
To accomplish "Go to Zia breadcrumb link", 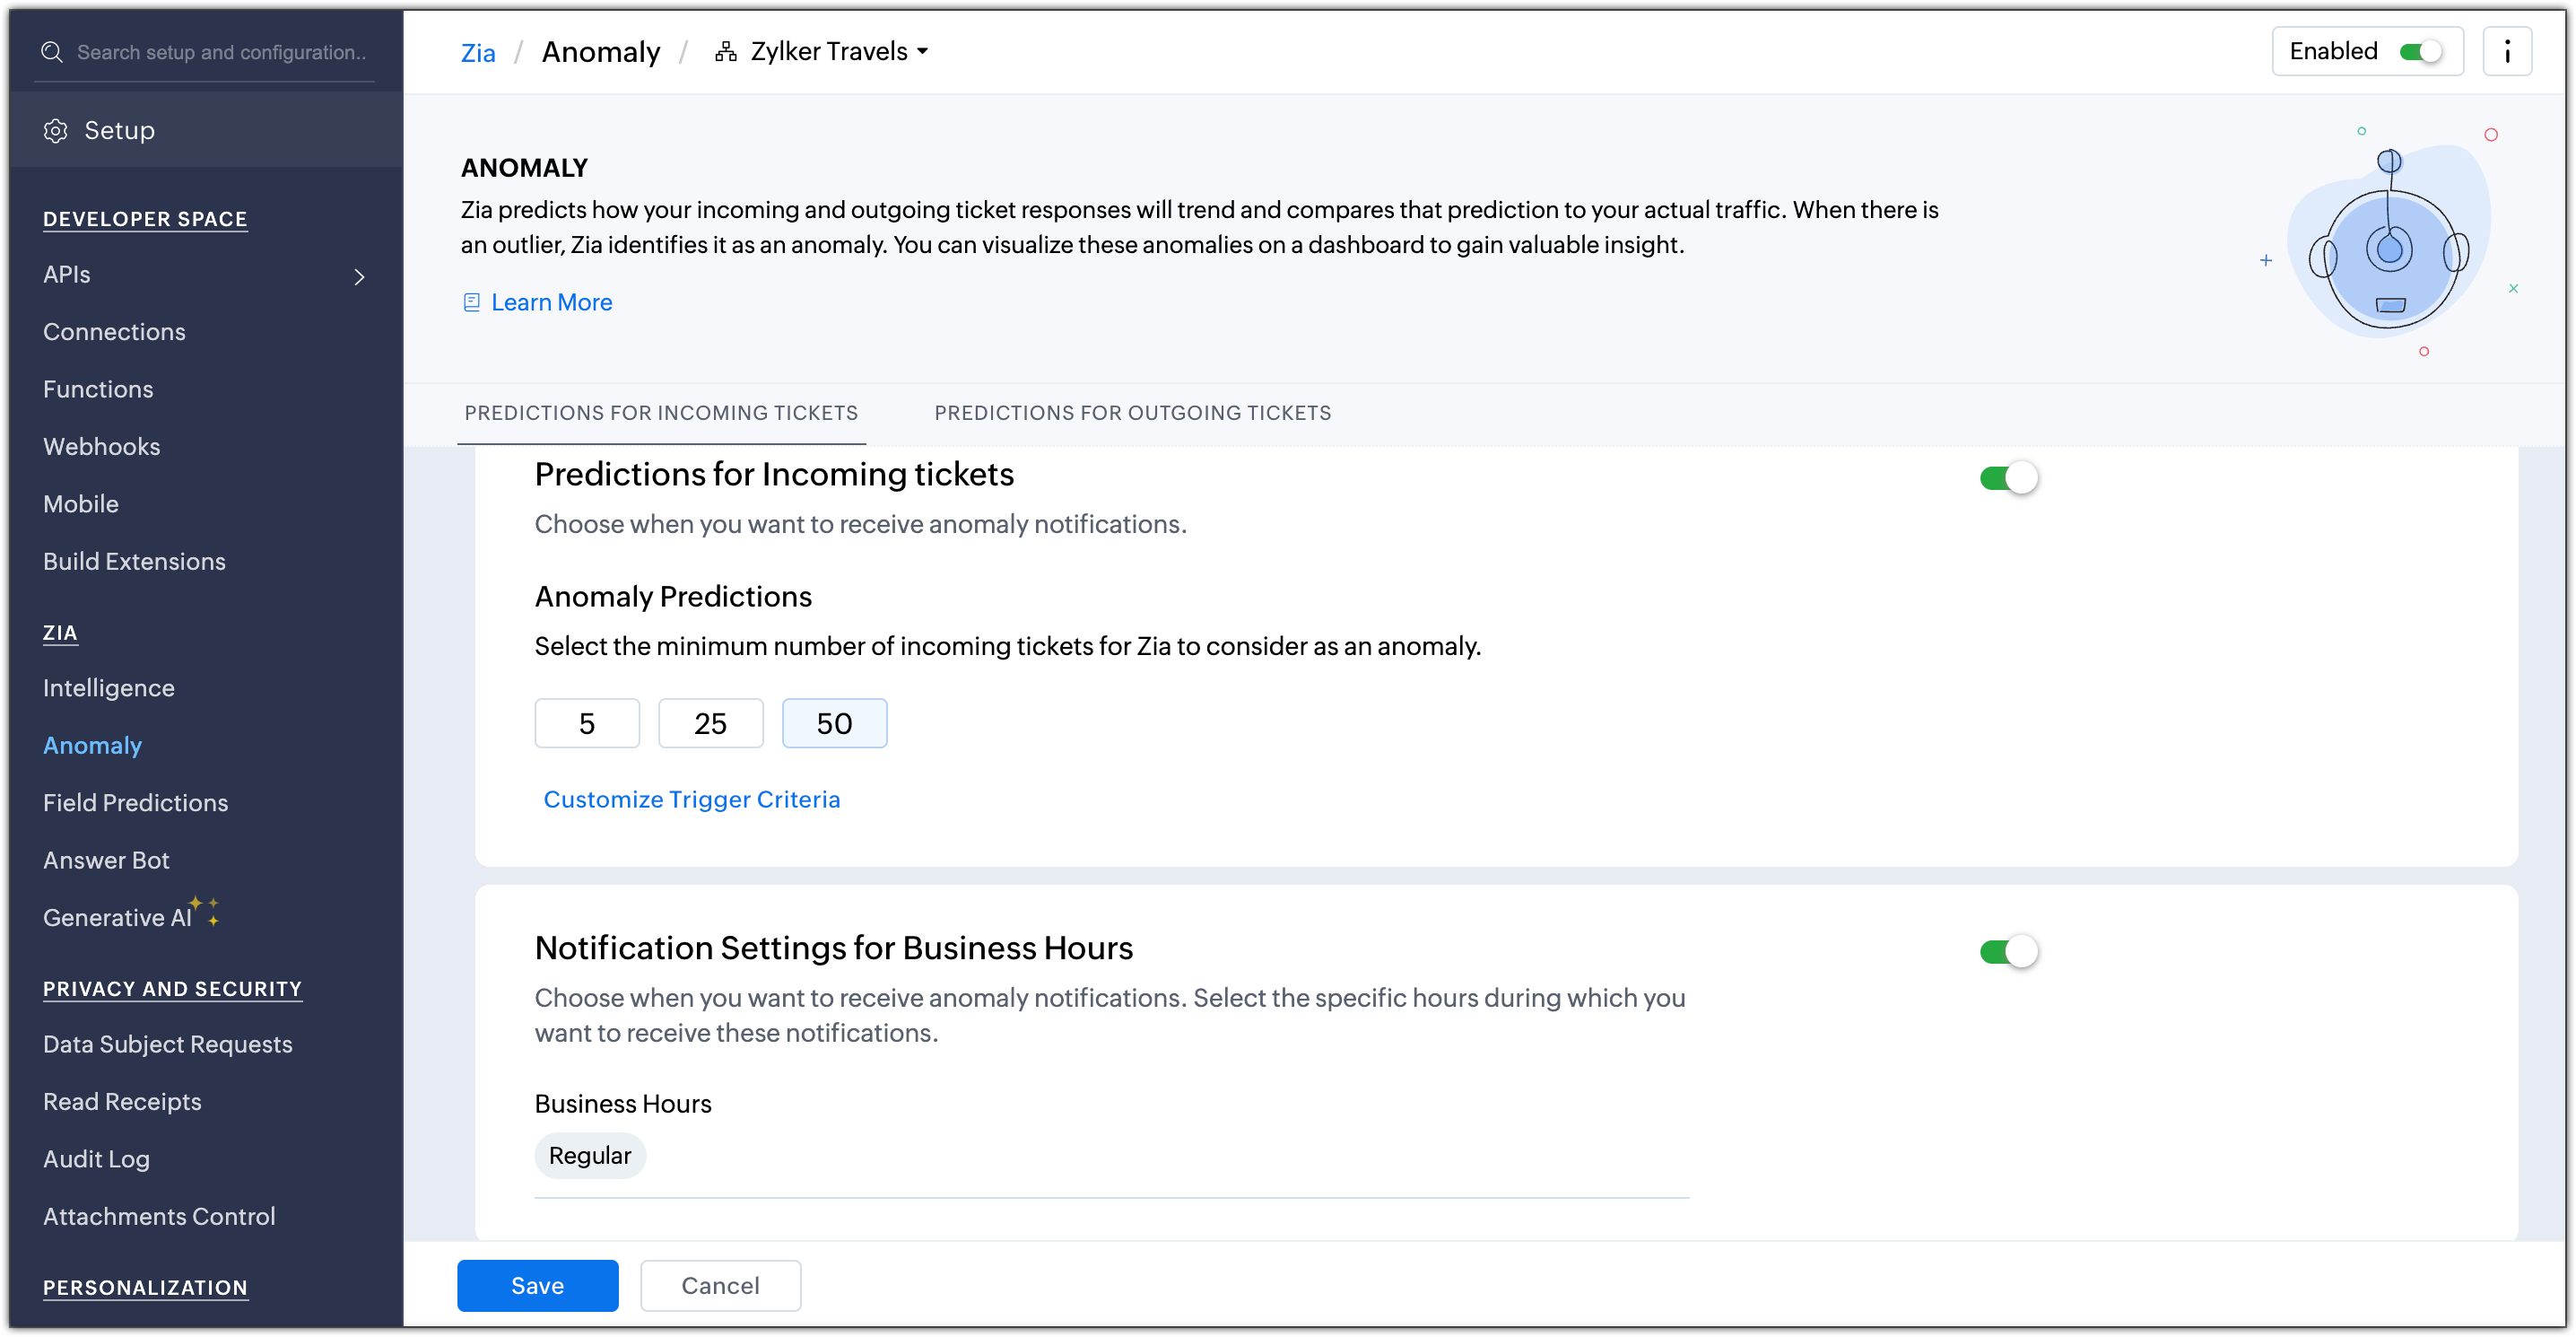I will pyautogui.click(x=478, y=53).
